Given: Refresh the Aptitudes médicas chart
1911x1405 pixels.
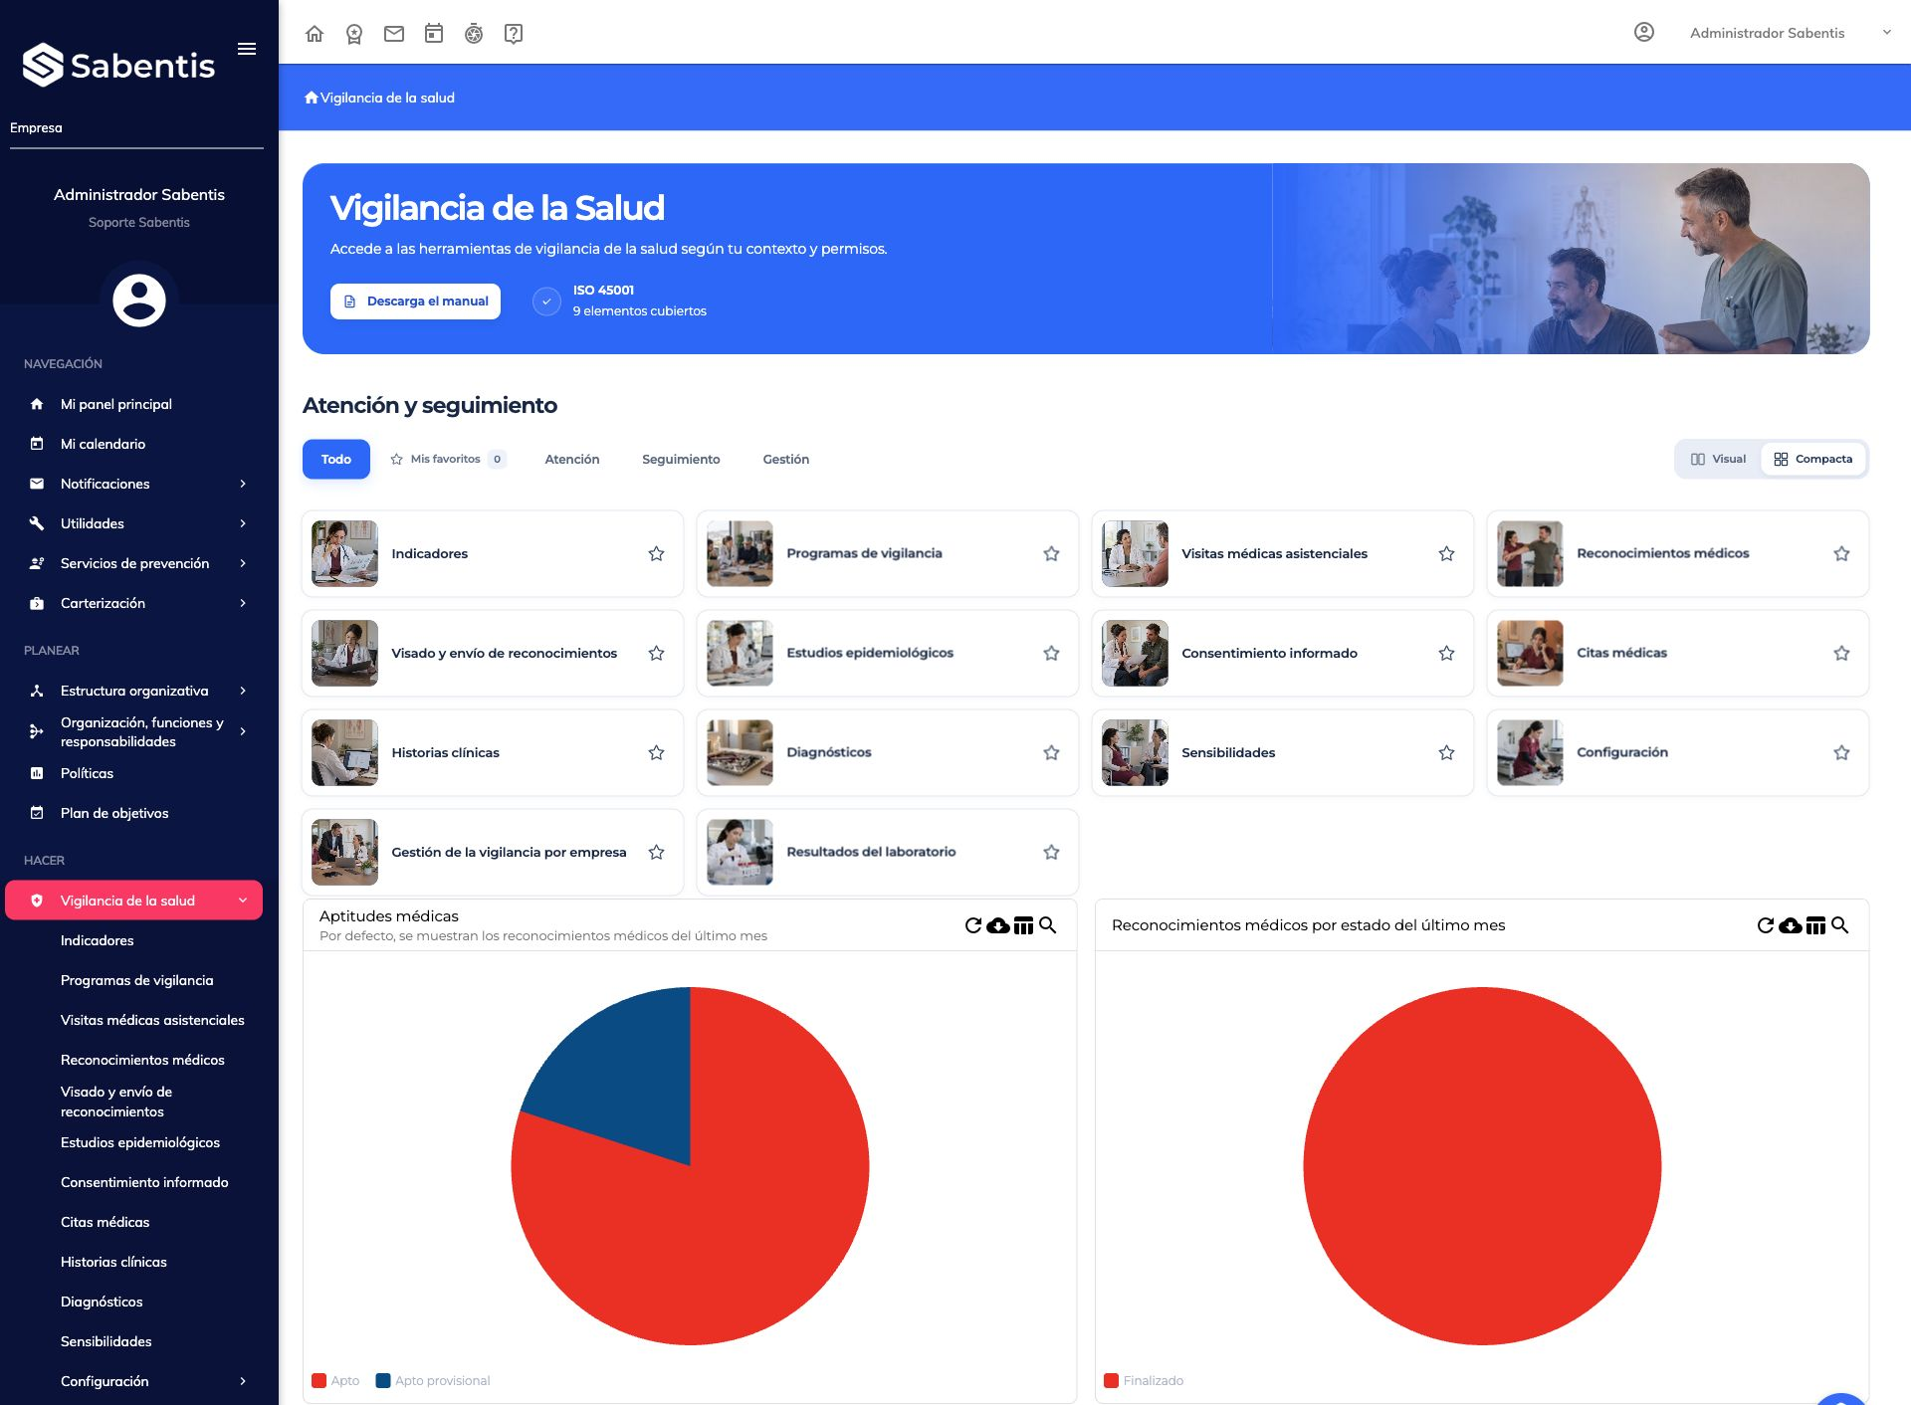Looking at the screenshot, I should point(973,925).
